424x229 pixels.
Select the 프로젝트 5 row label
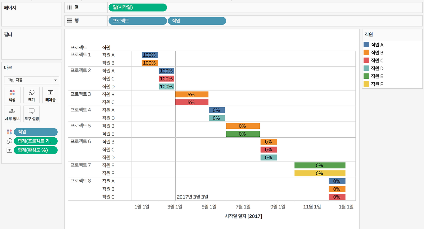(x=81, y=126)
